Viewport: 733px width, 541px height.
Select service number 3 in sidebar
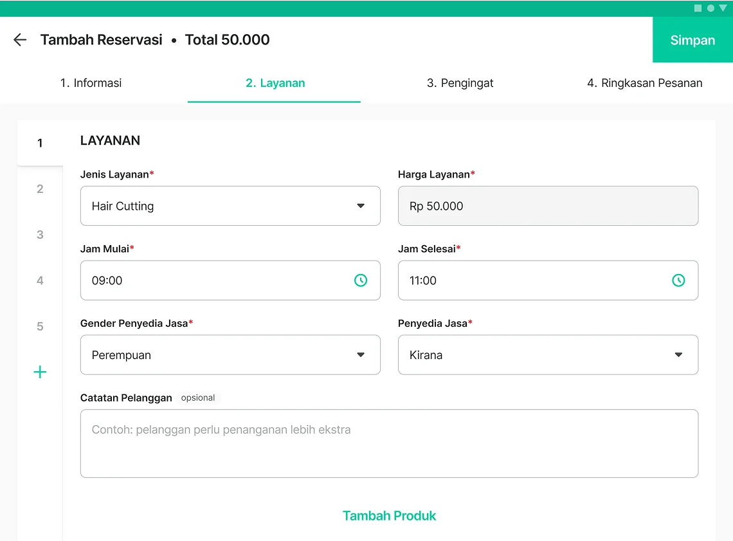tap(41, 235)
